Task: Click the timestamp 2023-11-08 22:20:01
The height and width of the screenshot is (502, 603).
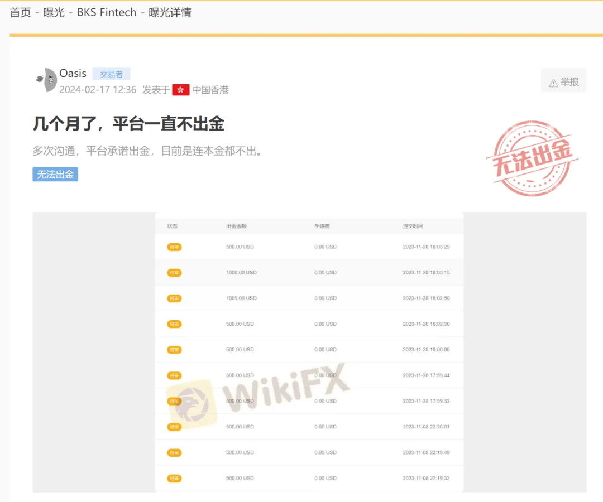Action: (x=426, y=427)
